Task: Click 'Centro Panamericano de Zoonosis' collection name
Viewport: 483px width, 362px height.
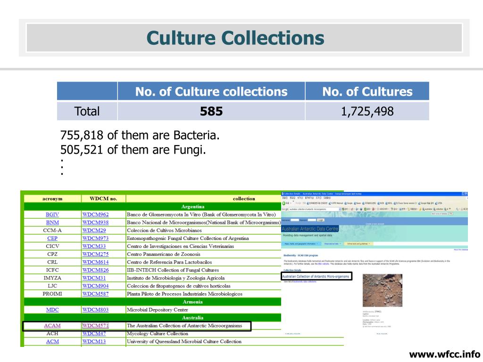Action: 164,254
